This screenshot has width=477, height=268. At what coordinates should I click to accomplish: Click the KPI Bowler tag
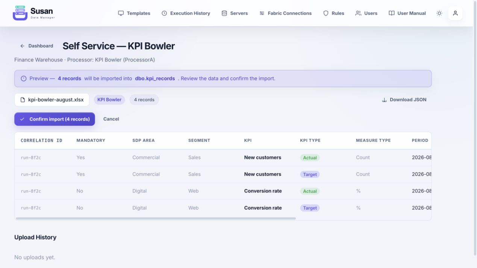109,100
